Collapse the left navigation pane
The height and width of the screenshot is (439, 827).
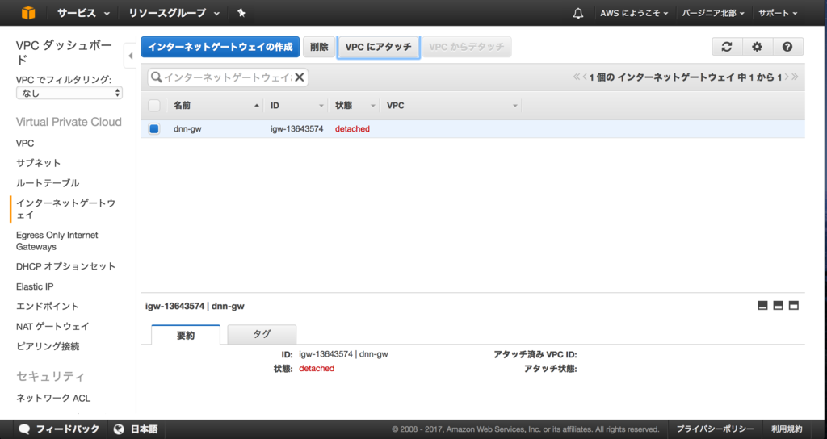(x=130, y=56)
